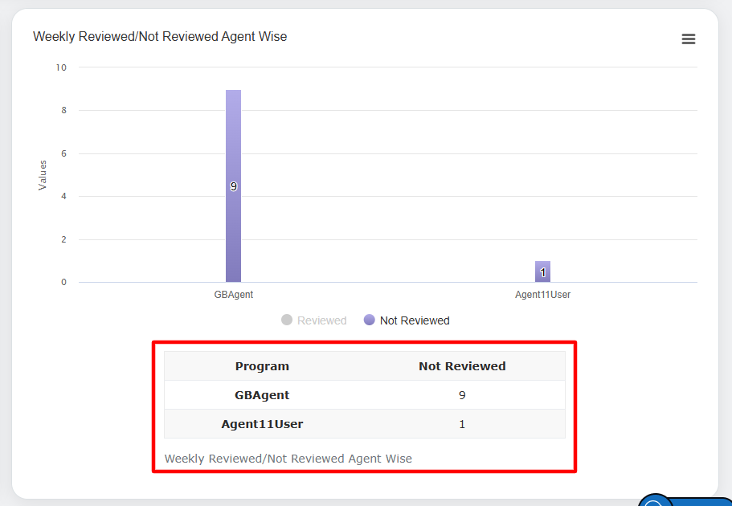Click the purple Not Reviewed legend marker
Image resolution: width=732 pixels, height=506 pixels.
370,320
